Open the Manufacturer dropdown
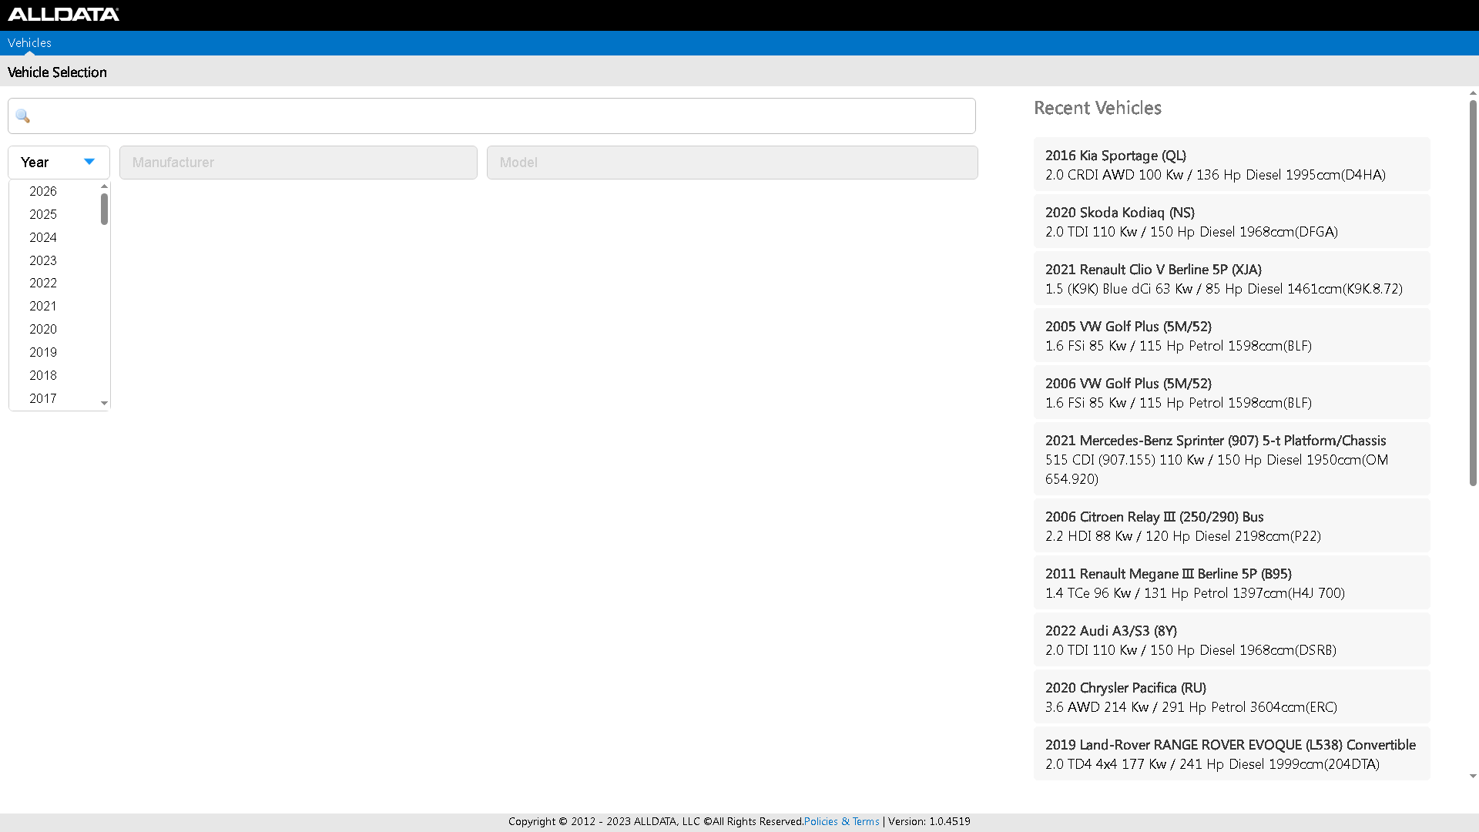 [x=298, y=163]
